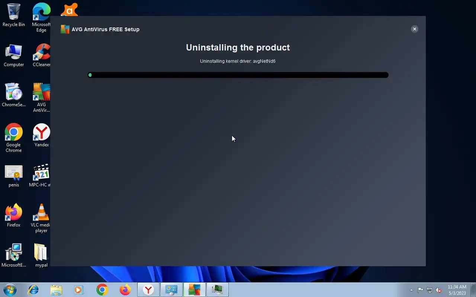Image resolution: width=476 pixels, height=297 pixels.
Task: Click 'Uninstalling kernel driver: avgNetNd6' status text
Action: 238,61
